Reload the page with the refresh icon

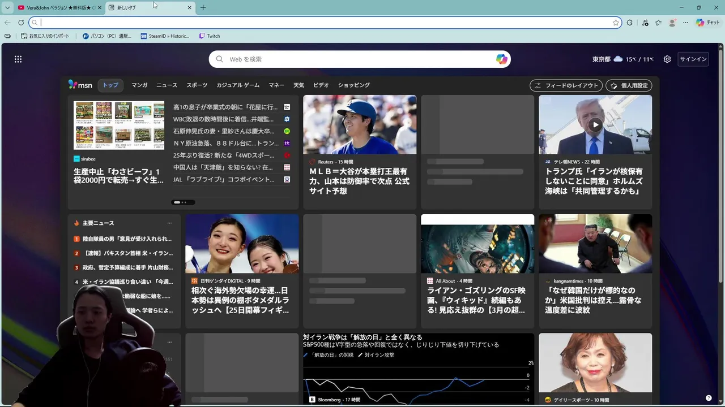[21, 23]
